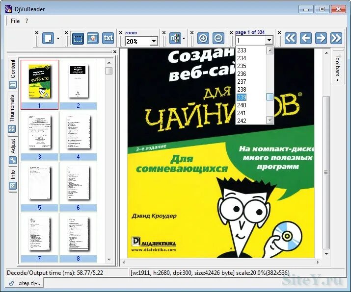Image resolution: width=351 pixels, height=292 pixels.
Task: Click the Info panel icon
Action: click(x=13, y=185)
